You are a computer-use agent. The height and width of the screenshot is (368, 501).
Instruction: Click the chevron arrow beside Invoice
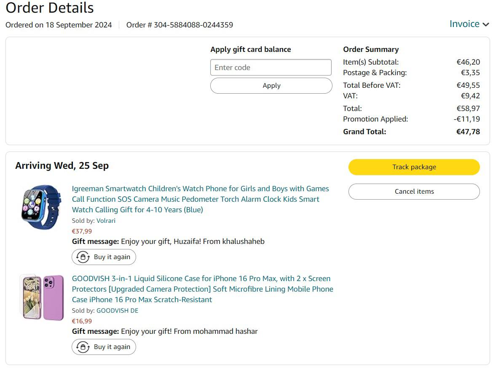click(x=486, y=24)
